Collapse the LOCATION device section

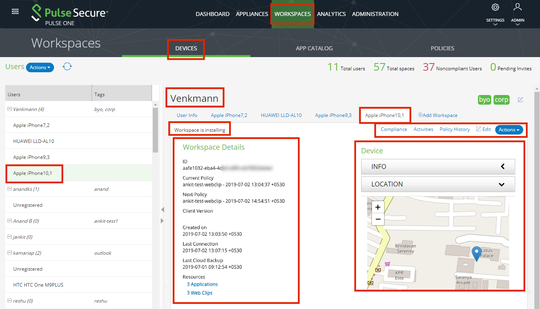point(438,184)
